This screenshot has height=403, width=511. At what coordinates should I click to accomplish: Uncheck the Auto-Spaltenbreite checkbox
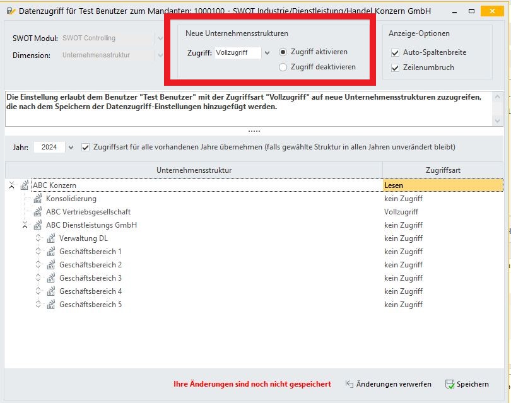pos(396,52)
